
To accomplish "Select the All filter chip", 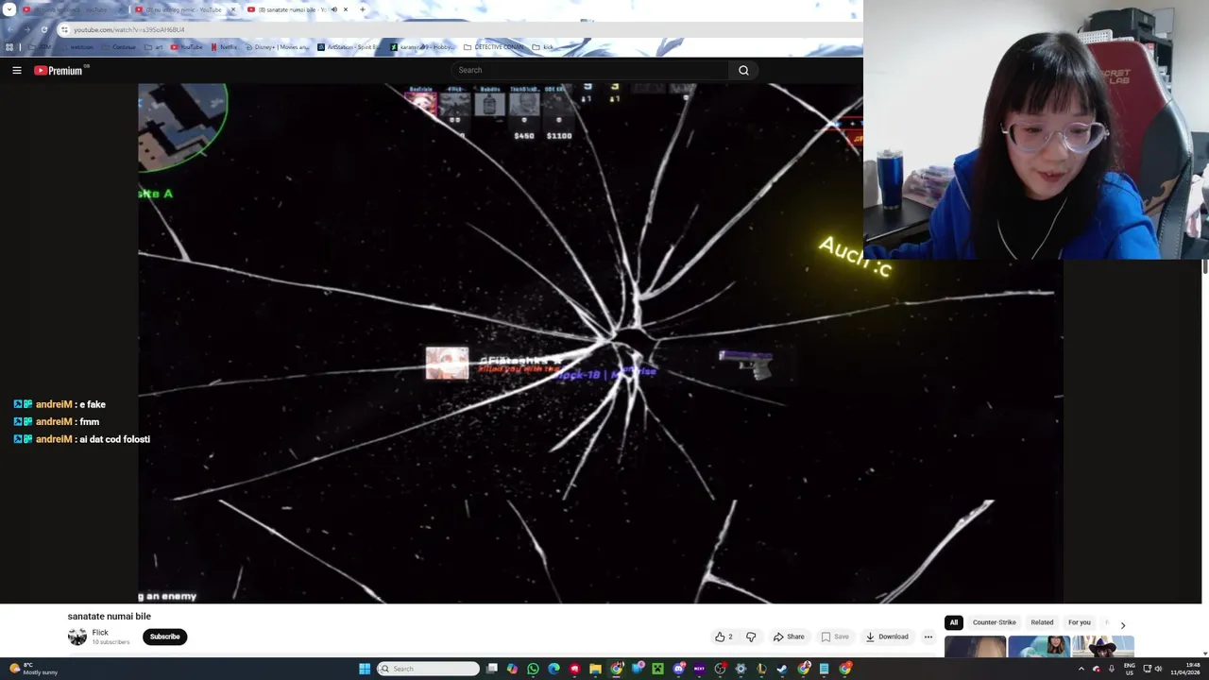I will pos(954,622).
